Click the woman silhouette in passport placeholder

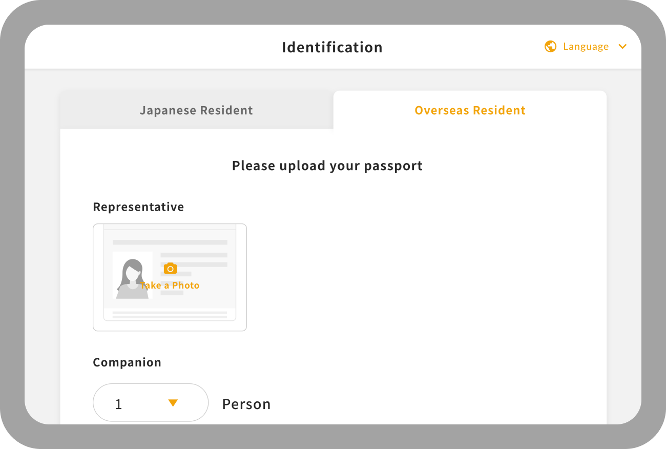click(x=132, y=277)
